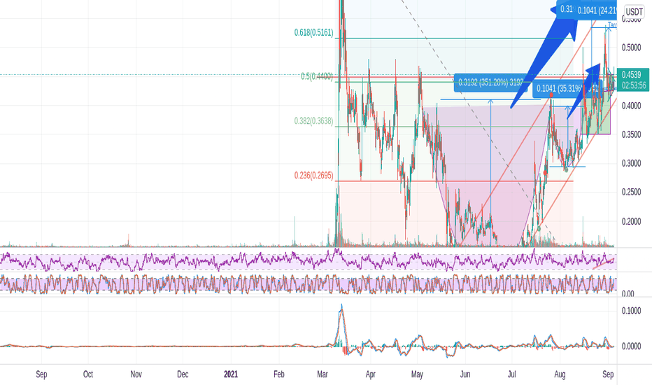Select the red dot marker at late-July peak
Image resolution: width=652 pixels, height=385 pixels.
point(551,95)
